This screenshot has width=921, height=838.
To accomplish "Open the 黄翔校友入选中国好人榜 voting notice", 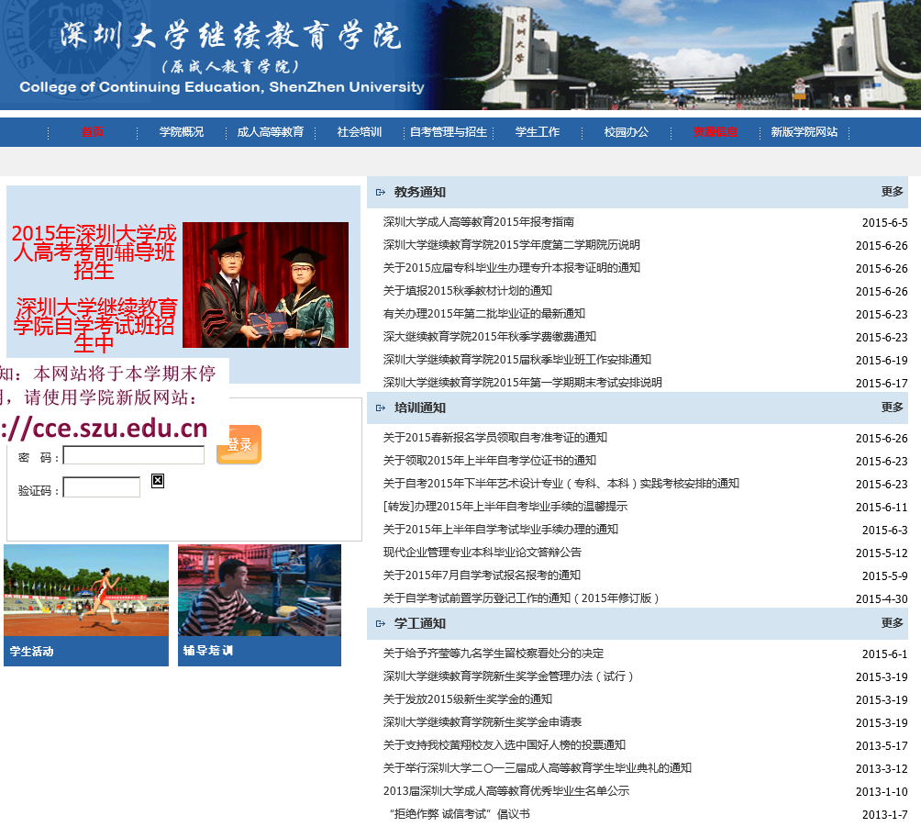I will click(x=505, y=745).
